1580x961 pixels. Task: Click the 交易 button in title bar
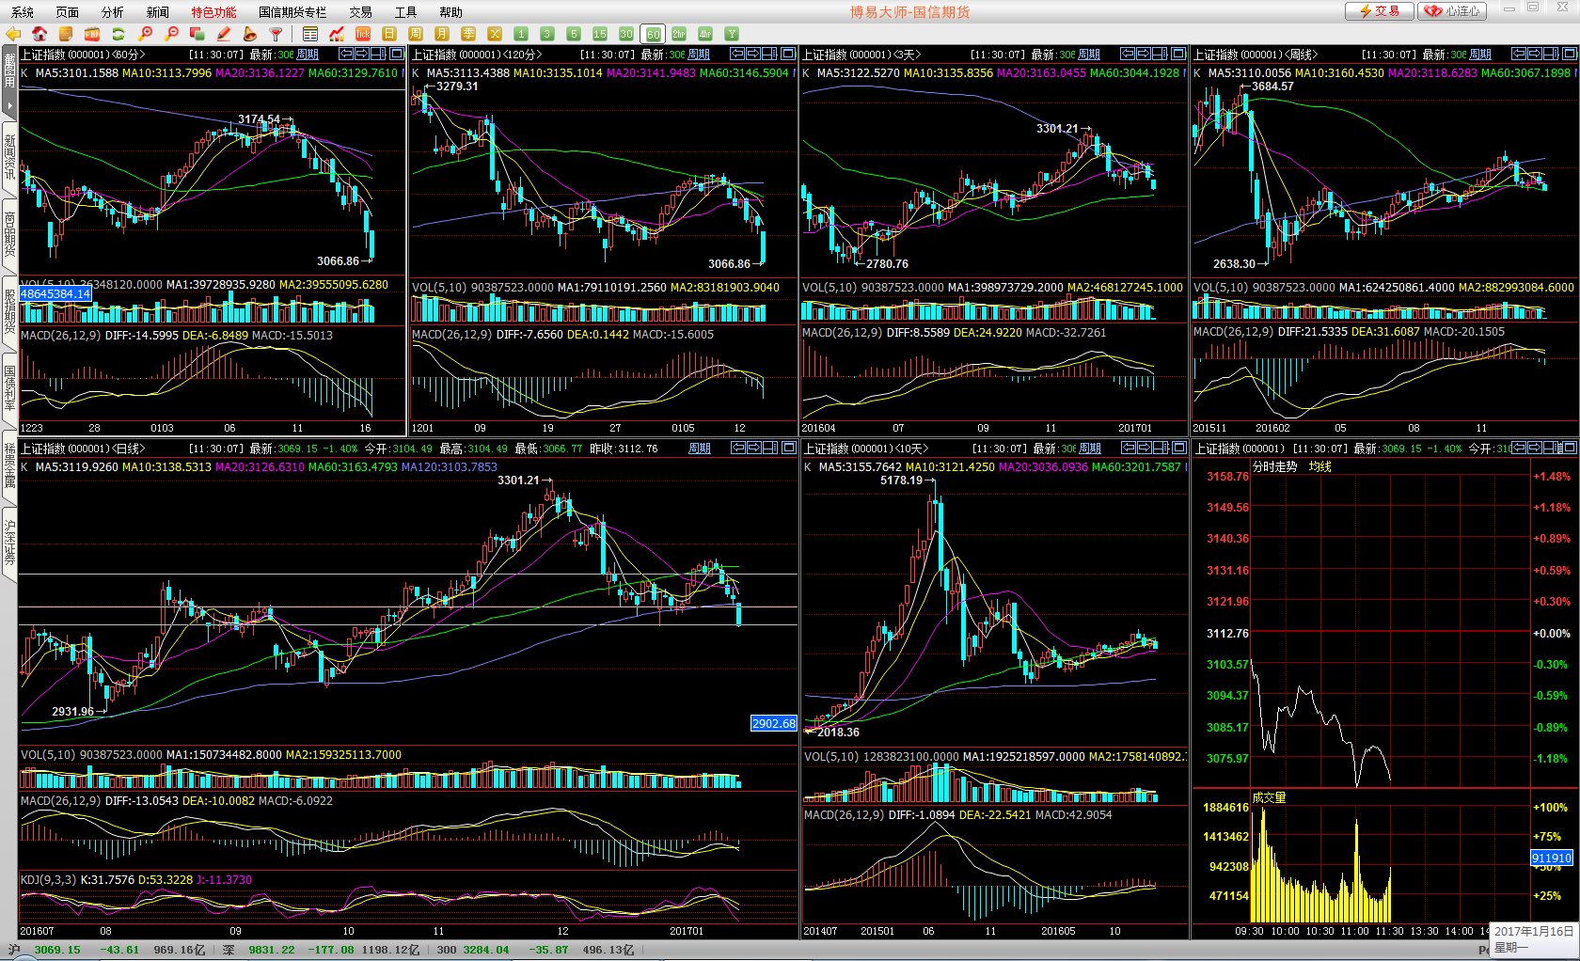[x=1379, y=11]
